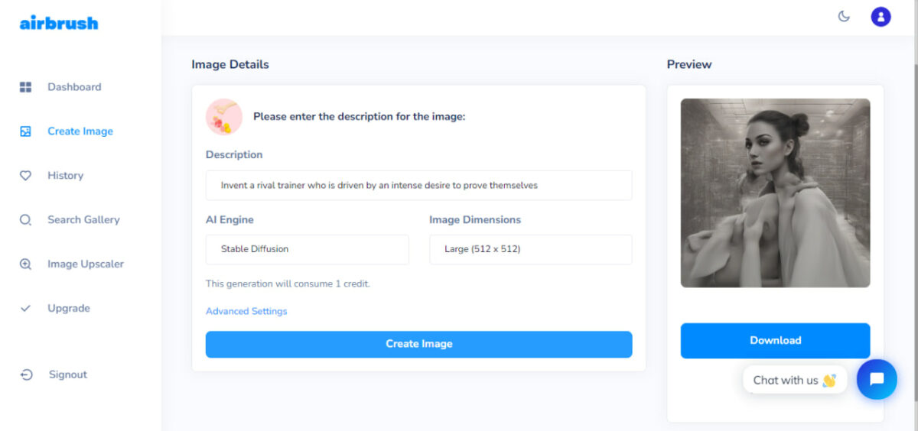Click the Image Upscaler zoom icon
The width and height of the screenshot is (918, 431).
click(25, 264)
